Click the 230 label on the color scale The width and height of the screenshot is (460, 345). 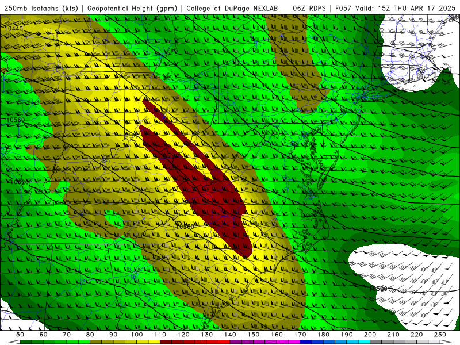tap(440, 335)
